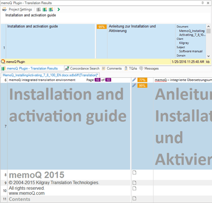Click the memoQ Plugin provider icon
The height and width of the screenshot is (203, 212).
(x=3, y=62)
